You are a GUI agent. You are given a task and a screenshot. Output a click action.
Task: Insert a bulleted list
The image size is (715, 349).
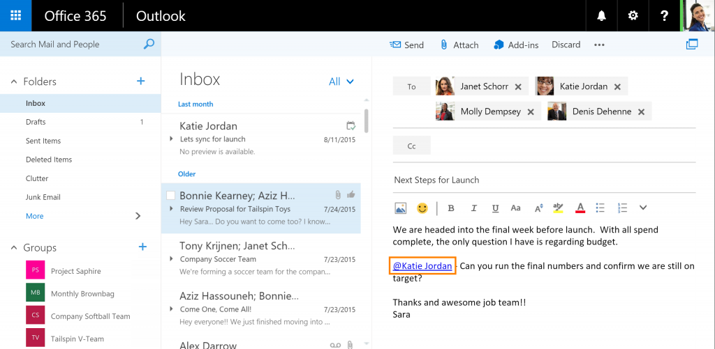click(600, 208)
